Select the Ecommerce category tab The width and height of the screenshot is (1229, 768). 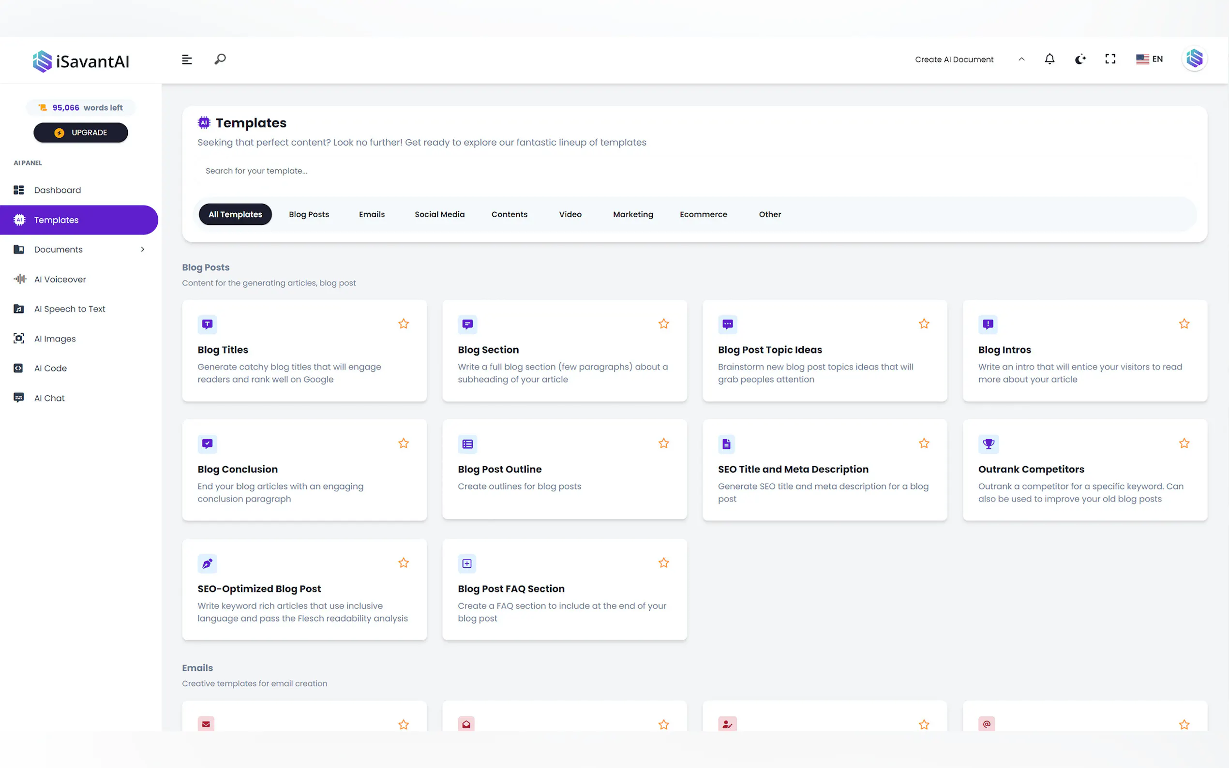click(703, 214)
